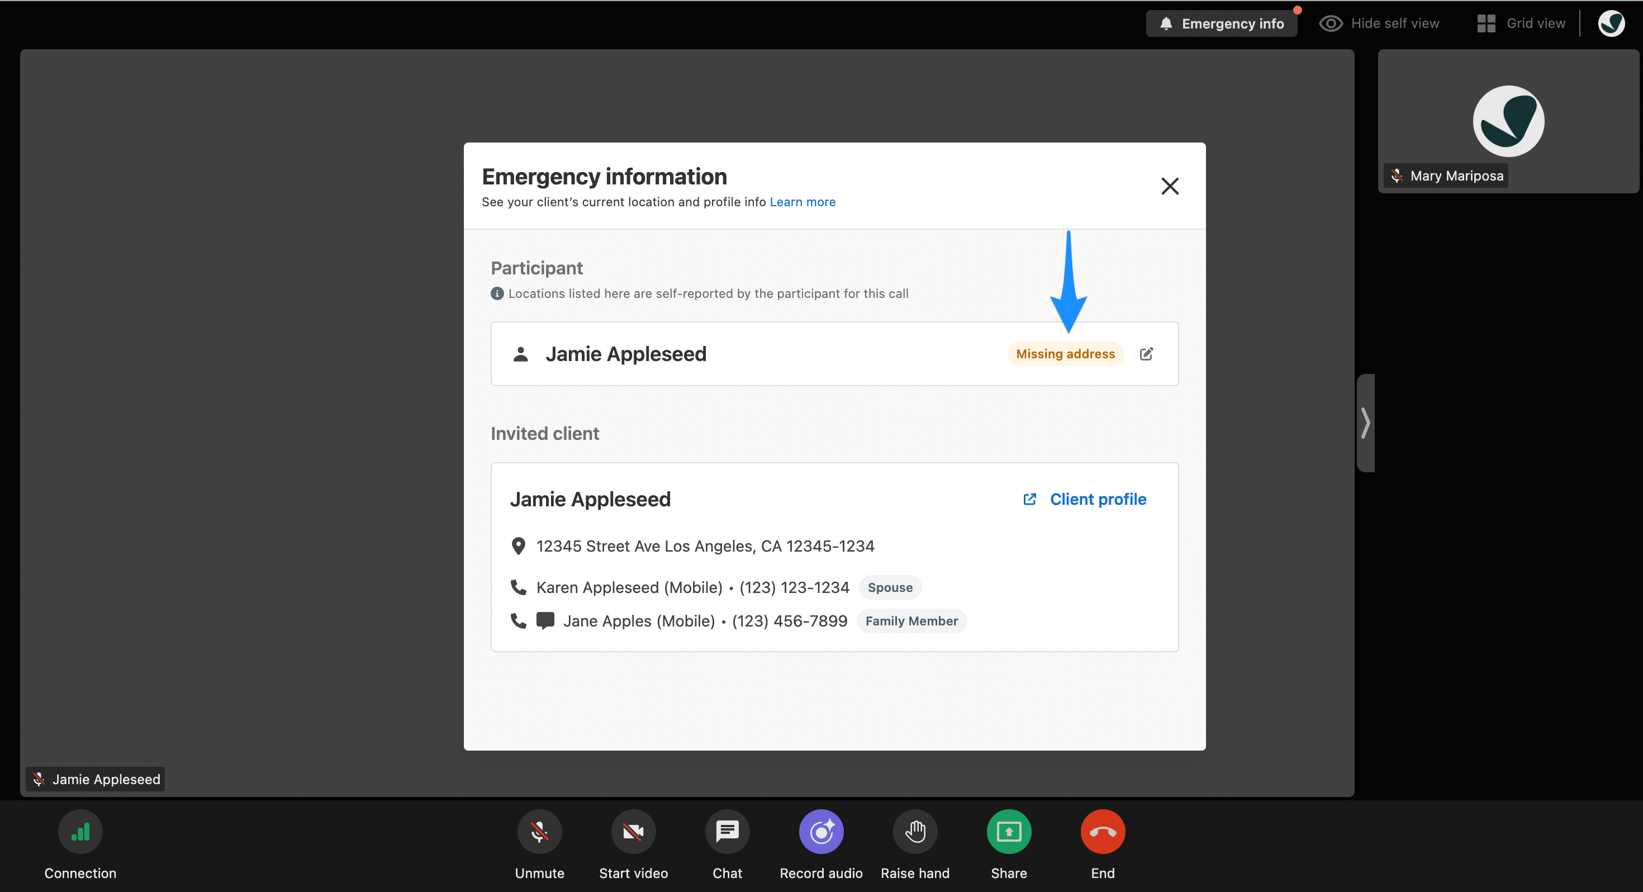Switch to Grid view
This screenshot has width=1643, height=892.
coord(1521,23)
